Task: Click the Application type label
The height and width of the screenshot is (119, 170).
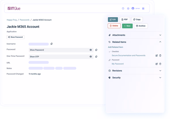Action: click(12, 31)
